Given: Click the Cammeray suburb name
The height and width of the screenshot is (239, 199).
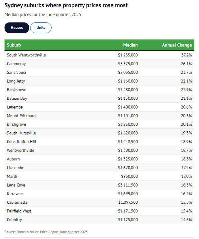Looking at the screenshot, I should [16, 64].
